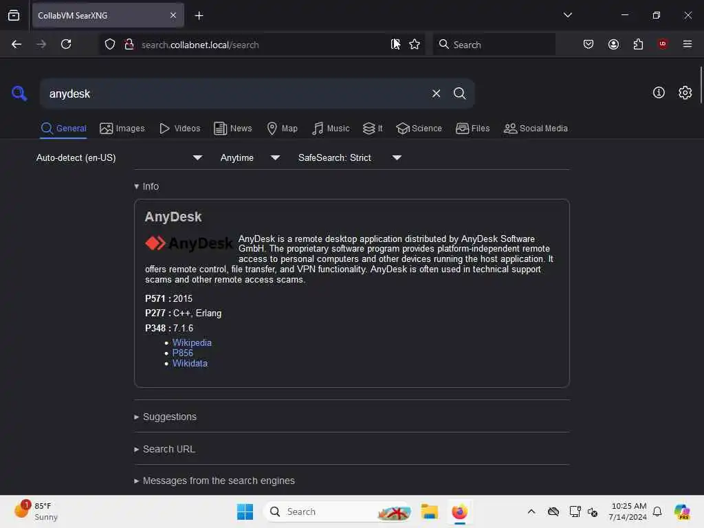Switch to Music category
704x528 pixels.
click(x=331, y=129)
